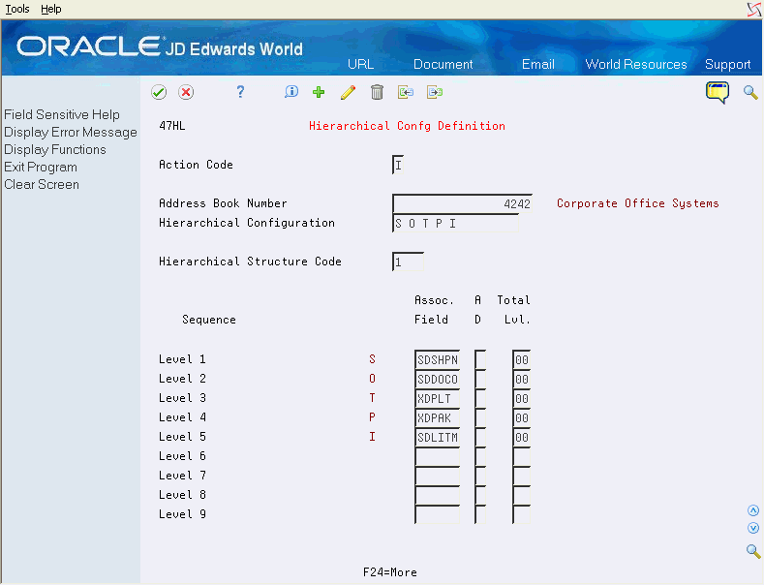
Task: Click the trash can Delete icon
Action: point(377,92)
